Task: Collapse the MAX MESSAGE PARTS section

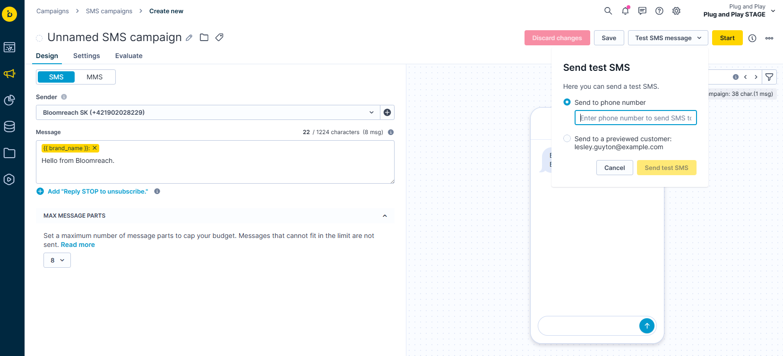Action: [x=385, y=216]
